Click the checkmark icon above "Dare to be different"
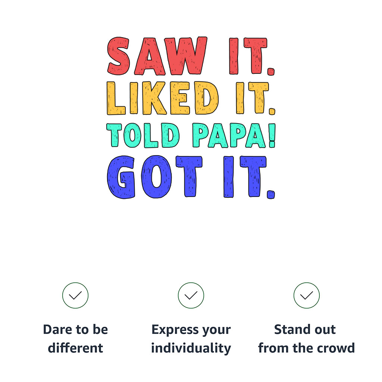The width and height of the screenshot is (382, 382). [75, 295]
